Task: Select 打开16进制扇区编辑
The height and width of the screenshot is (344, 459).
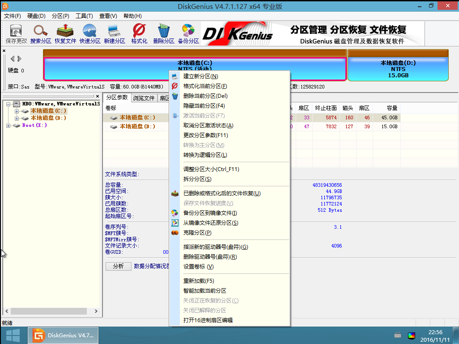Action: tap(230, 320)
